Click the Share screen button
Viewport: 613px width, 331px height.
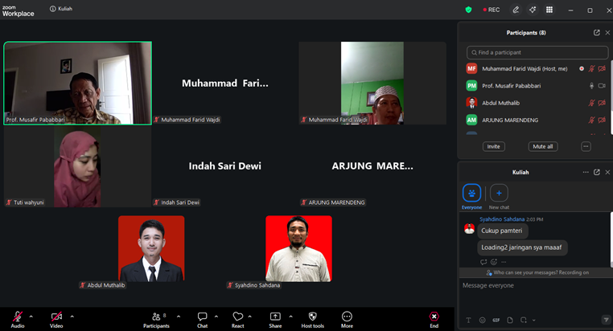coord(275,320)
